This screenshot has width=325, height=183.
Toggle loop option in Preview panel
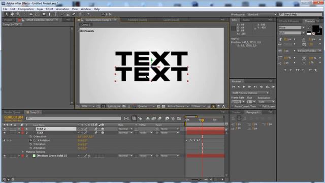tap(268, 87)
